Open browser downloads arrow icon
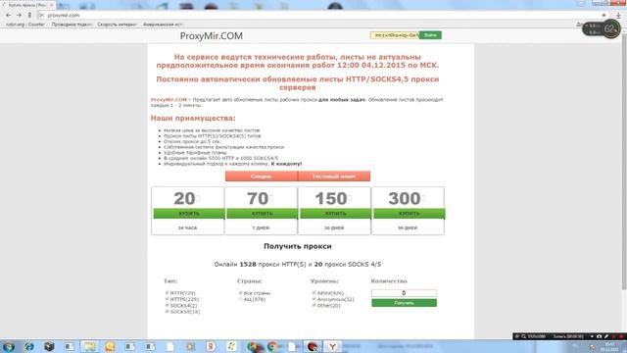 (618, 16)
